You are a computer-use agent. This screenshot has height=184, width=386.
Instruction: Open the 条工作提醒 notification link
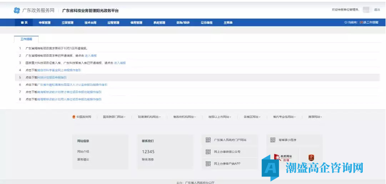(x=369, y=22)
